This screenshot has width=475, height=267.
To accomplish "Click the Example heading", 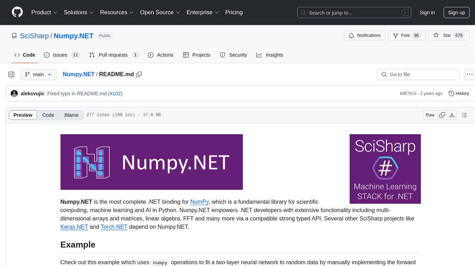I will (78, 245).
